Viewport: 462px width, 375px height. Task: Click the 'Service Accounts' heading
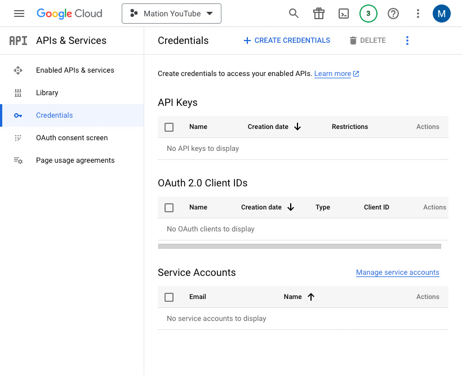tap(197, 273)
